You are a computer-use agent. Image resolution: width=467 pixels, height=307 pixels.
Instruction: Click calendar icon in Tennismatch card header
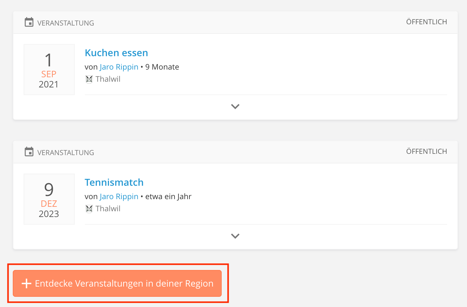coord(29,152)
